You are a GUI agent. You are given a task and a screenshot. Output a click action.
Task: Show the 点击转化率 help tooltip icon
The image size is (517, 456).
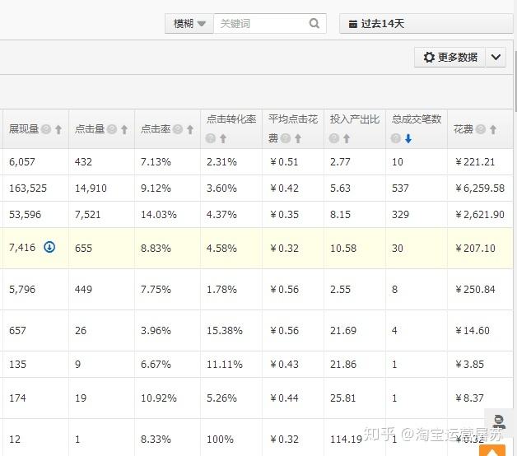tap(211, 138)
